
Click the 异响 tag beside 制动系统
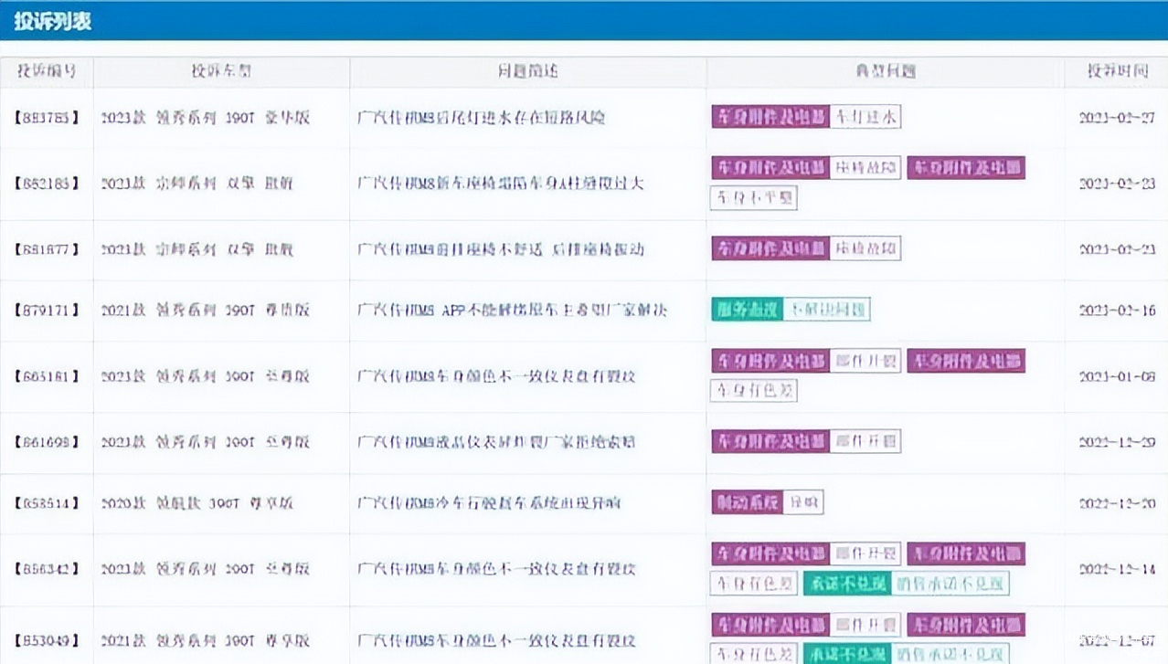803,502
